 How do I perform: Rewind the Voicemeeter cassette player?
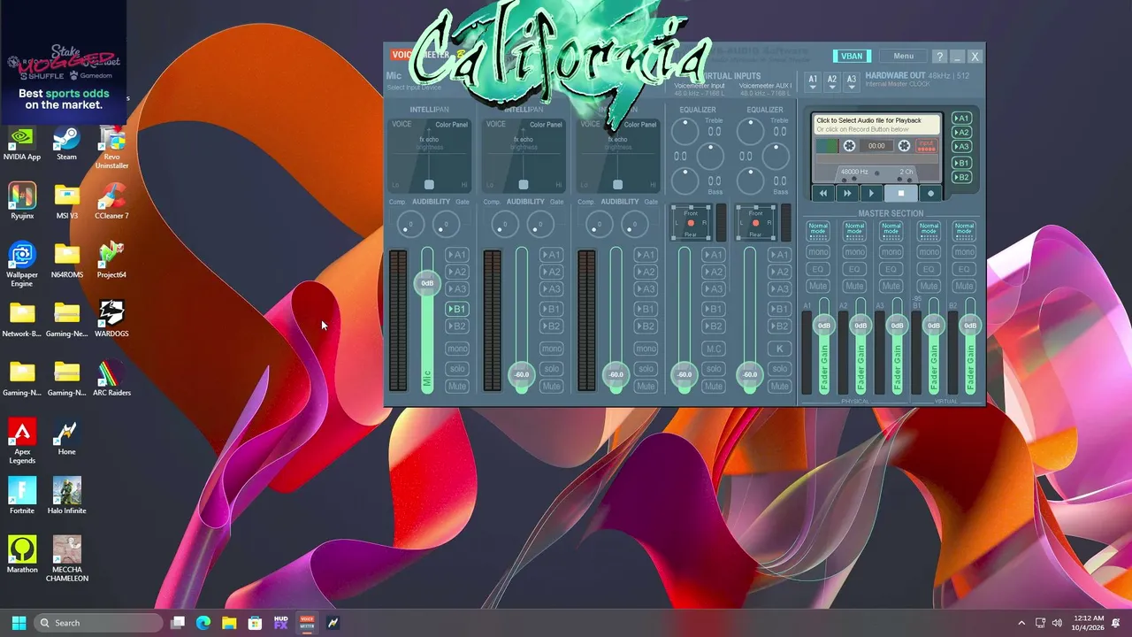(x=823, y=193)
